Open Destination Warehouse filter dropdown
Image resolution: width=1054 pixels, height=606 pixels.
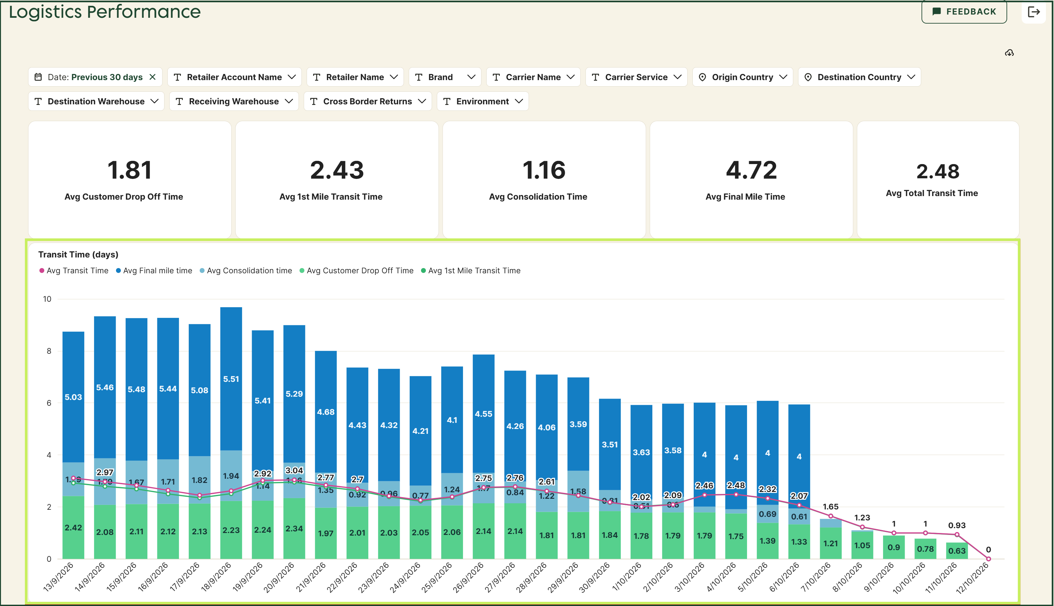click(96, 101)
